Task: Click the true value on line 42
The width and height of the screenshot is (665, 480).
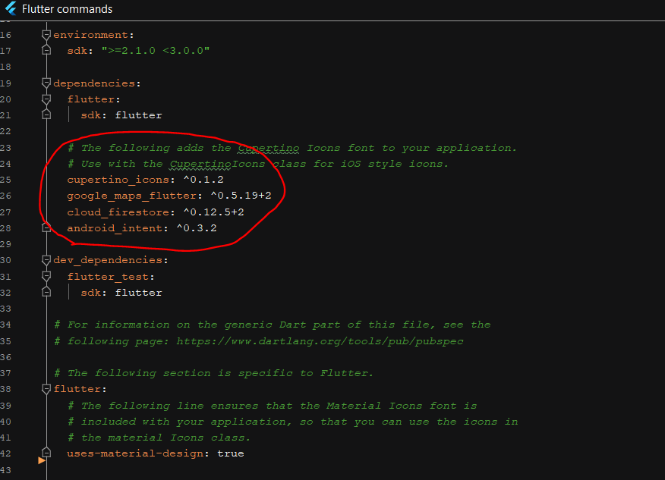Action: (x=230, y=453)
